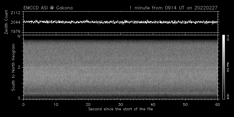Click the 'South to North Keogram' axis label
Screen dimensions: 234x117
(x=13, y=67)
